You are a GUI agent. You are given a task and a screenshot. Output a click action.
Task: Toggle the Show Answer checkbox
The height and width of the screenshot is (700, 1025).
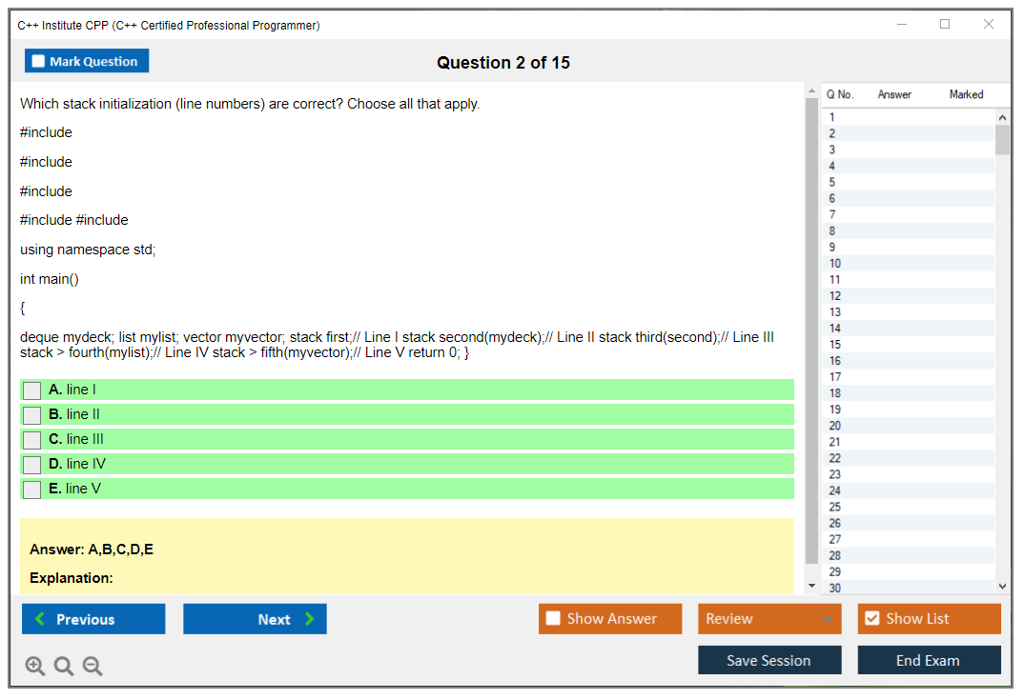pyautogui.click(x=554, y=619)
